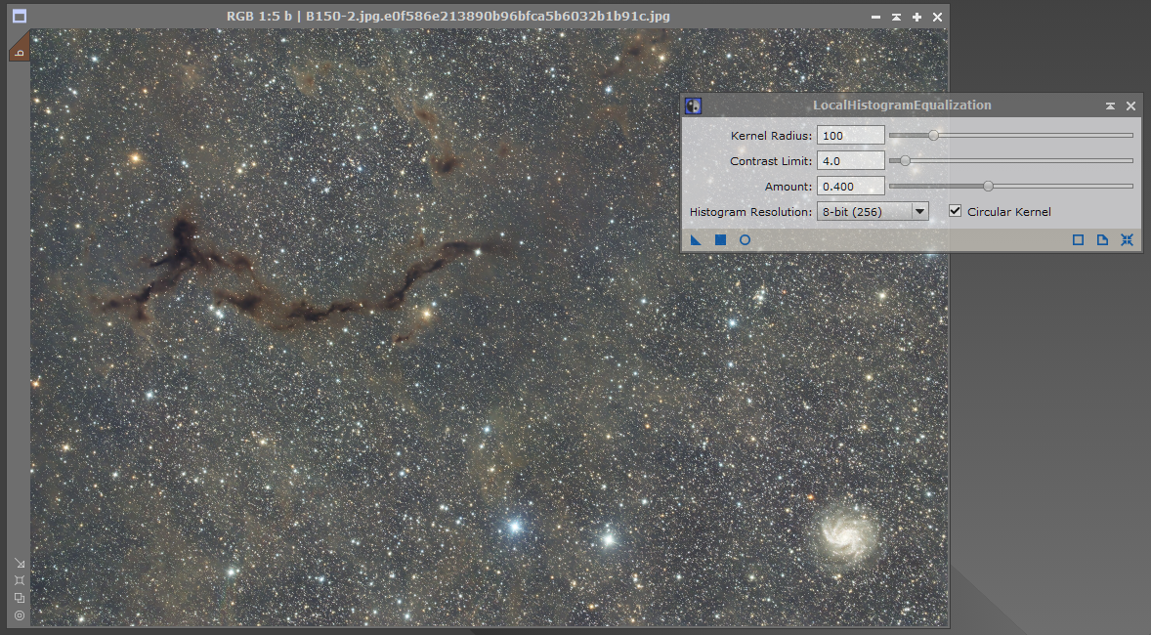This screenshot has width=1151, height=635.
Task: Click the Contrast Limit input field
Action: tap(850, 160)
